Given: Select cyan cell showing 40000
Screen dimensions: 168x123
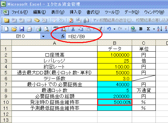Looking at the screenshot, I should click(115, 84).
